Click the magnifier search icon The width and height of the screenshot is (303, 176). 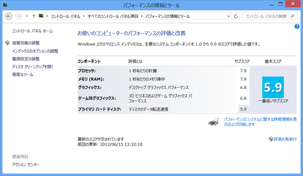[x=293, y=16]
